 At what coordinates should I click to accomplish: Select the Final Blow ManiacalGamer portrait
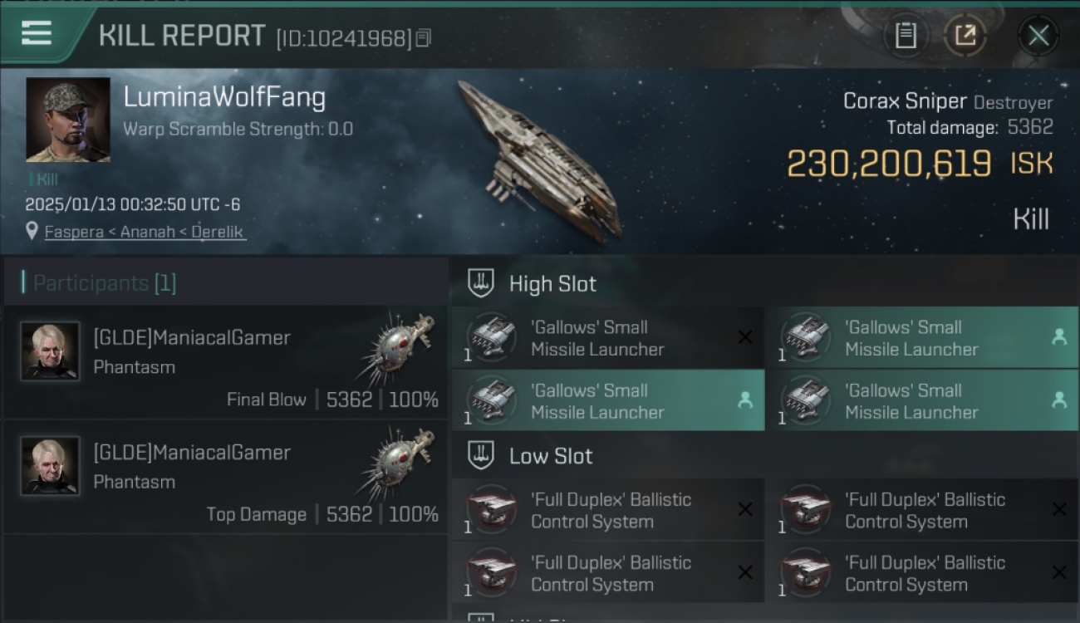point(50,351)
